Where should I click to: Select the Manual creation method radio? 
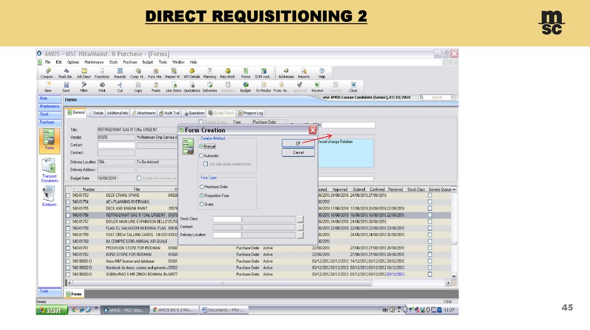[201, 146]
